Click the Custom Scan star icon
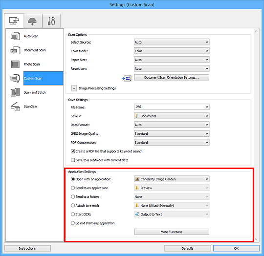The image size is (264, 256). [x=15, y=78]
